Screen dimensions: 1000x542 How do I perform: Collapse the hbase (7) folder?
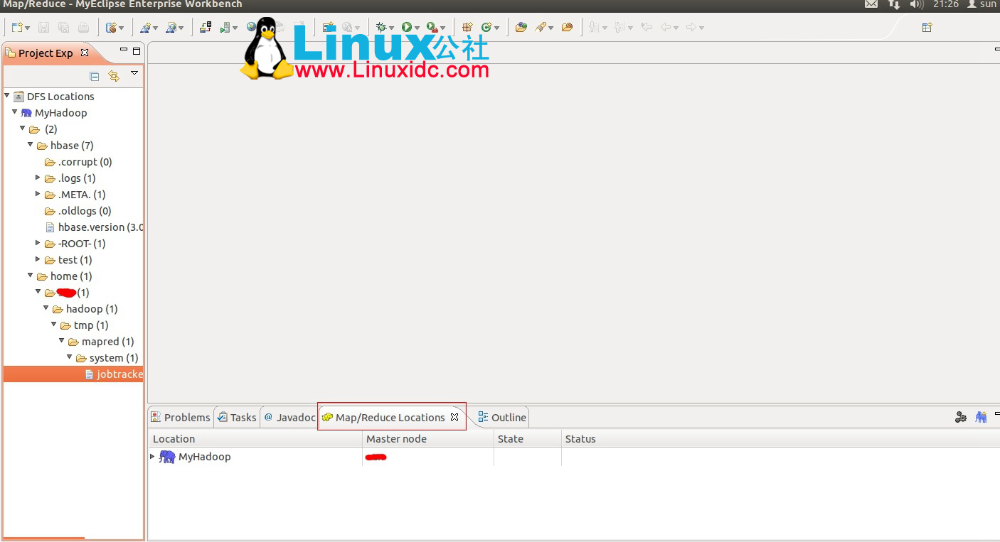coord(30,145)
